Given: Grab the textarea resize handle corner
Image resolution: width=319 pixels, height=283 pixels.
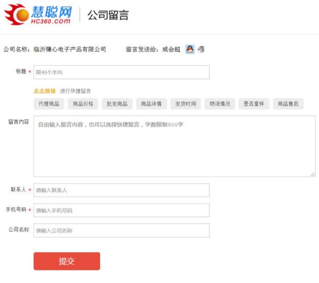Looking at the screenshot, I should pos(313,174).
